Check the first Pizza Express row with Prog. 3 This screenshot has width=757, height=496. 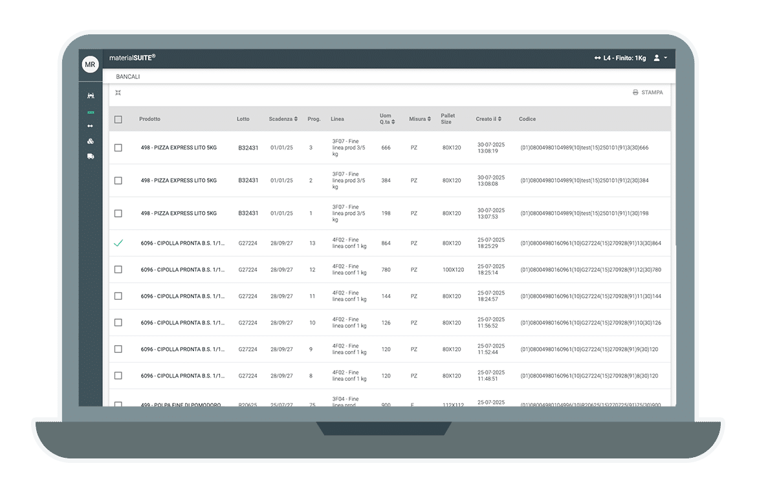pyautogui.click(x=118, y=148)
